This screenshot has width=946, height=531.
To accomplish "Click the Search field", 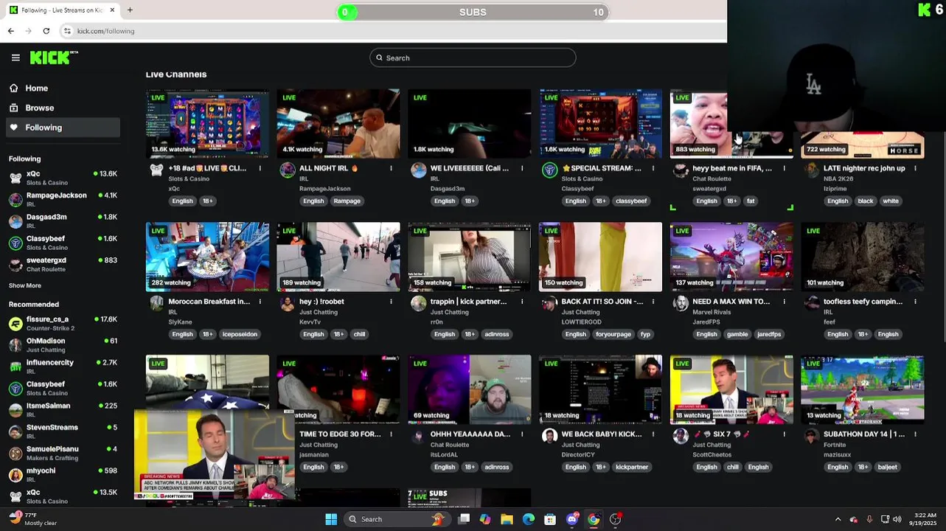I will pyautogui.click(x=473, y=58).
